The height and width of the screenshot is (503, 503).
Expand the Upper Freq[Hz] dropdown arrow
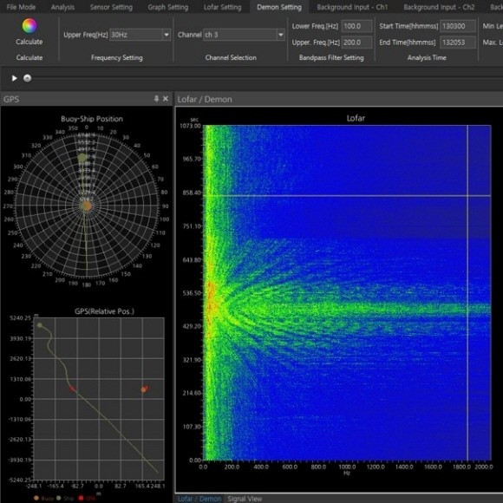tap(167, 35)
